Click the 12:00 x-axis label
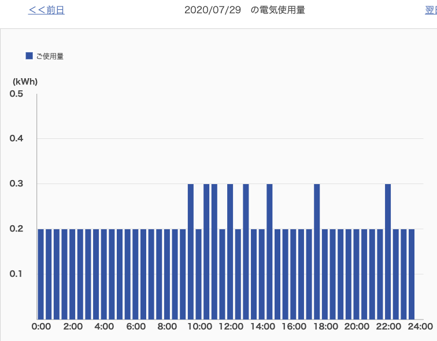Screen dimensions: 437x341 (231, 327)
